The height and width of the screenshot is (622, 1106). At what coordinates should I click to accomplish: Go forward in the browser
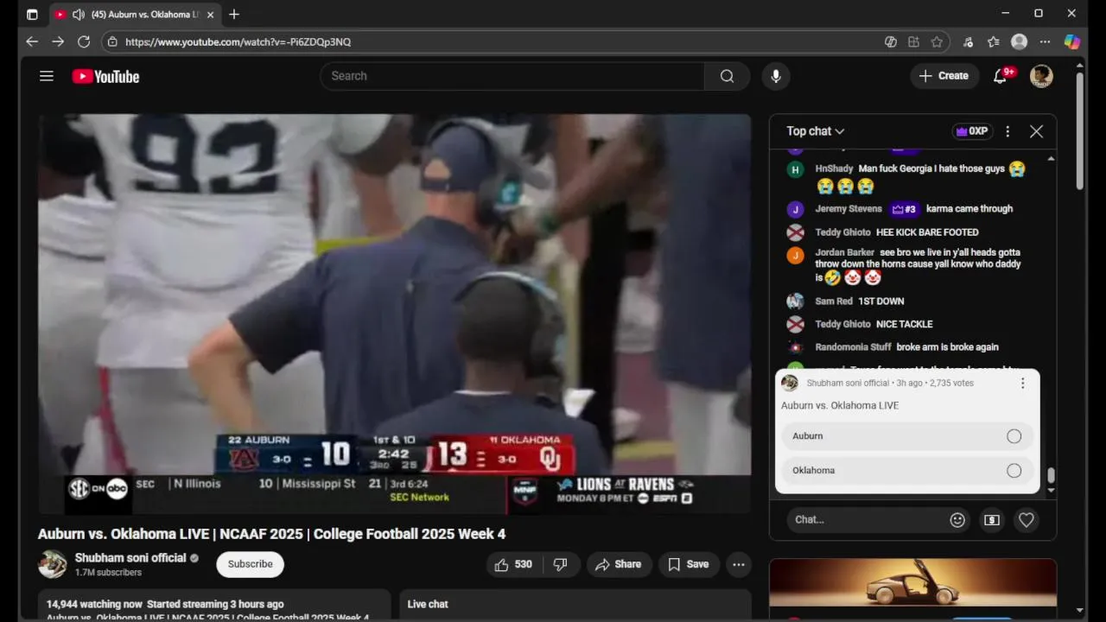pos(58,41)
